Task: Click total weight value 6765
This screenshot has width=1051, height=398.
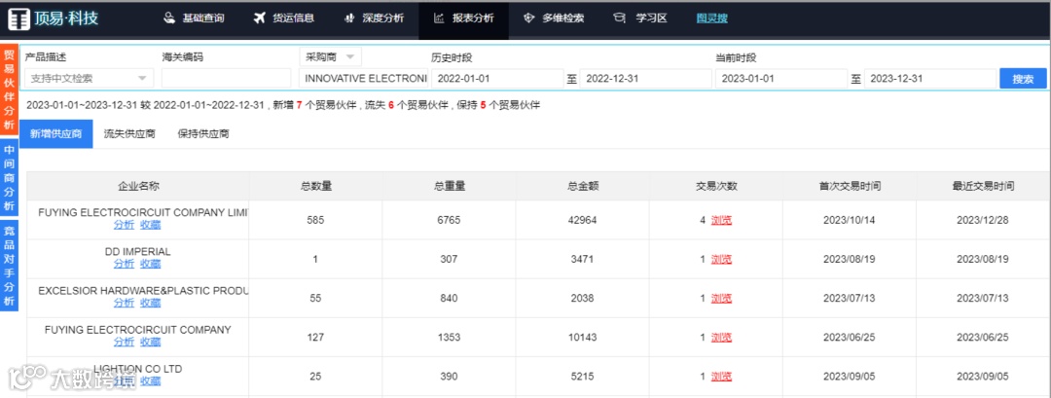Action: (x=450, y=220)
